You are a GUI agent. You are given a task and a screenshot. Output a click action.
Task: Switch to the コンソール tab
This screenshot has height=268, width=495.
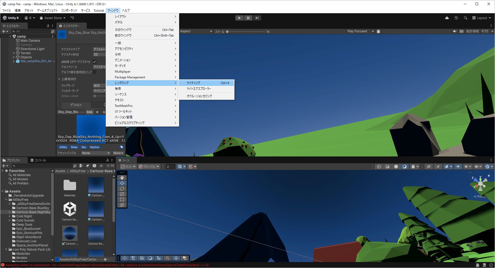pos(38,160)
